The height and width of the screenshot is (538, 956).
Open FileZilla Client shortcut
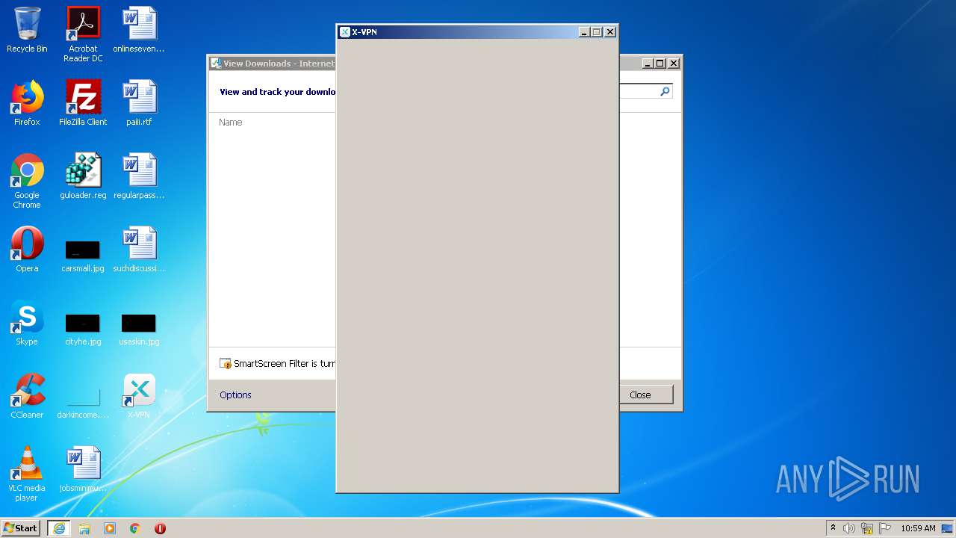[x=83, y=103]
